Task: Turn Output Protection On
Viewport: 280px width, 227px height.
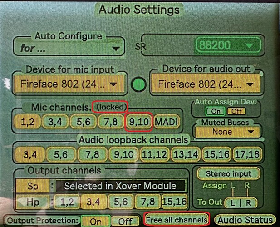Action: pyautogui.click(x=96, y=222)
